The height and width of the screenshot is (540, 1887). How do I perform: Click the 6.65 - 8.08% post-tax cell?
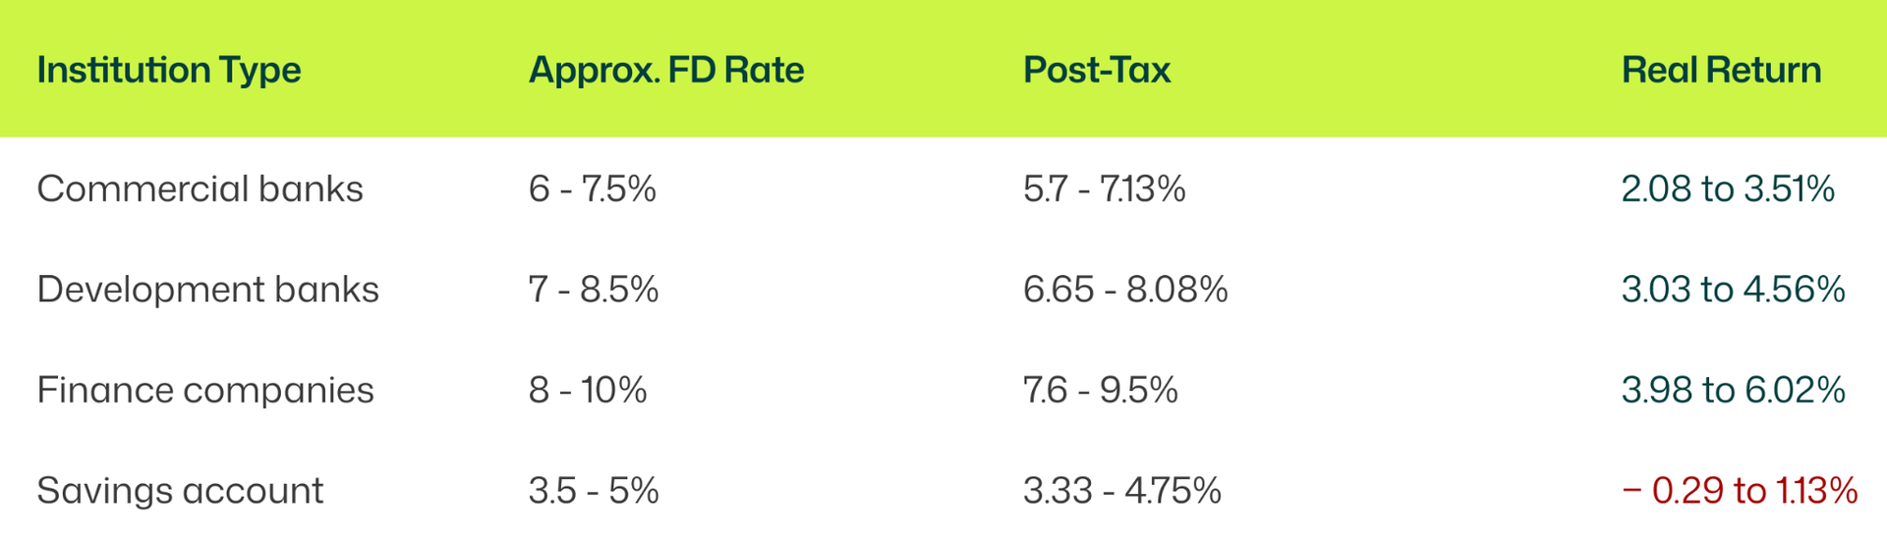pos(1124,290)
